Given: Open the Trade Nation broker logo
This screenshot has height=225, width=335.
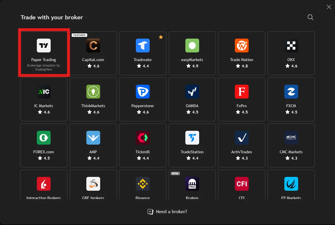Looking at the screenshot, I should (242, 46).
